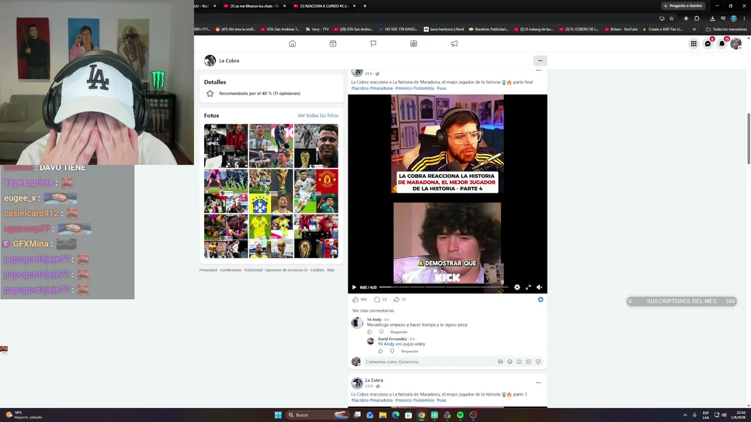Screen dimensions: 751x422
Task: Click the page vertical scrollbar
Action: (x=749, y=138)
